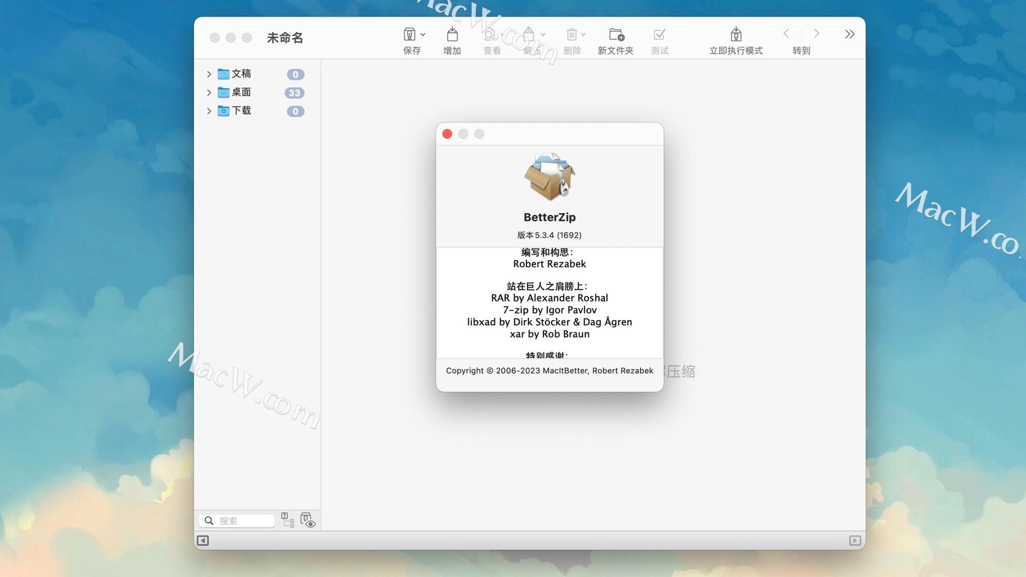The height and width of the screenshot is (577, 1026).
Task: Click the archive preview eye icon
Action: (308, 519)
